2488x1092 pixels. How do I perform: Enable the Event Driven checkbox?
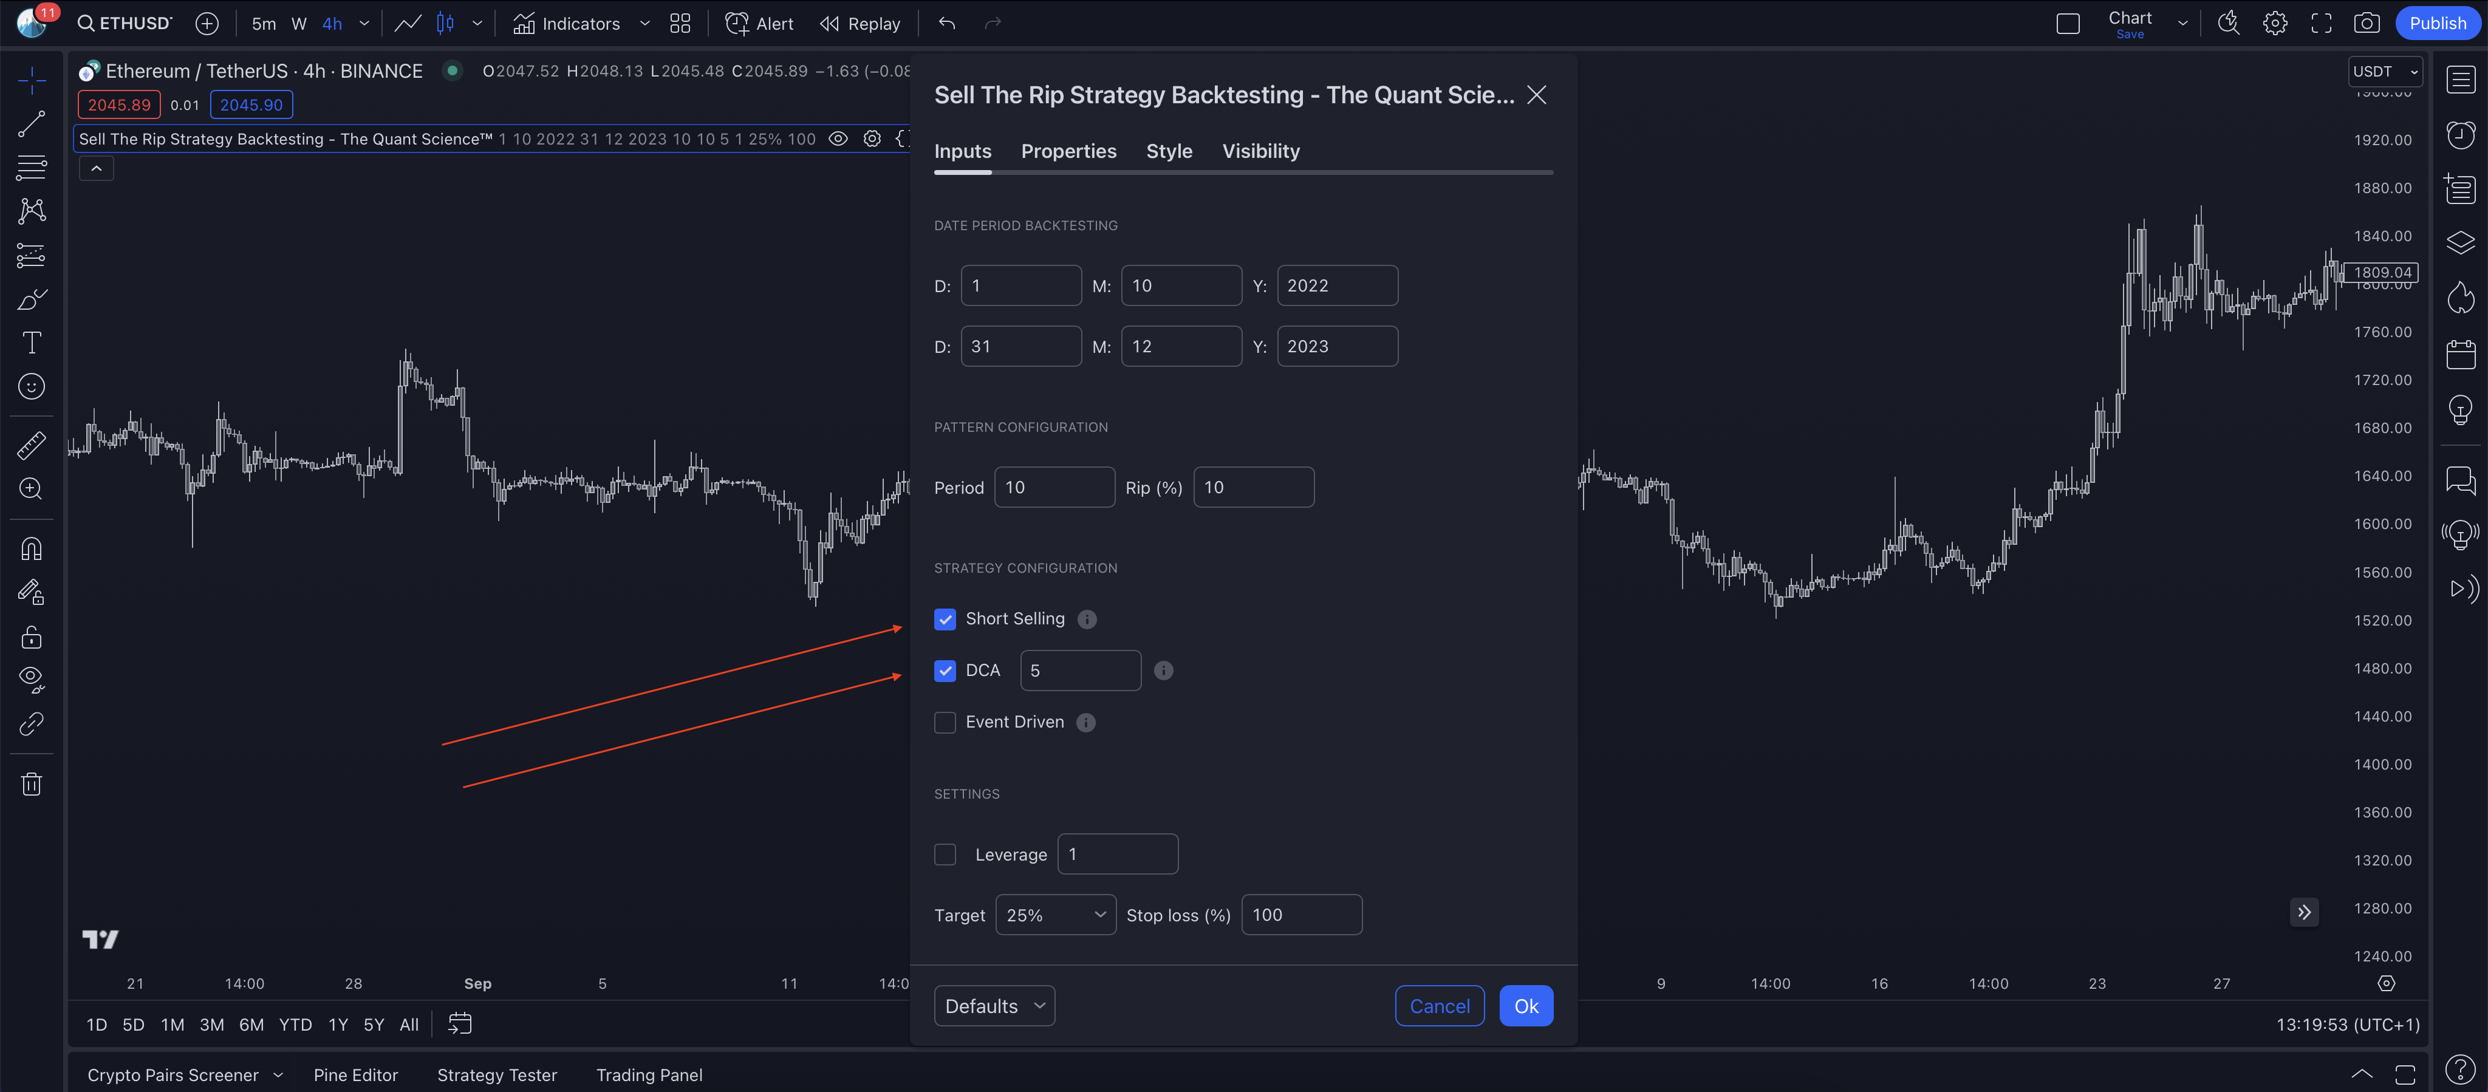(x=945, y=722)
